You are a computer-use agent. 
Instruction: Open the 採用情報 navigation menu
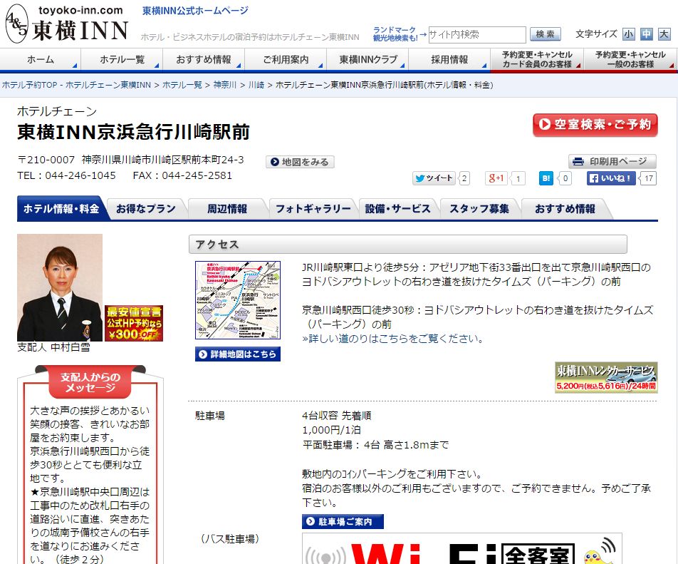(449, 59)
